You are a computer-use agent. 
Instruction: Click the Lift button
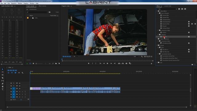coord(119,64)
